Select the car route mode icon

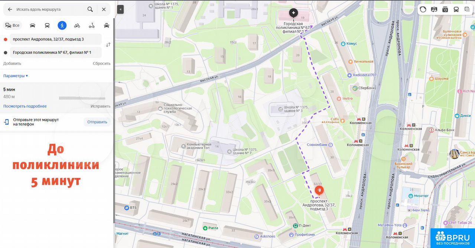[x=32, y=25]
